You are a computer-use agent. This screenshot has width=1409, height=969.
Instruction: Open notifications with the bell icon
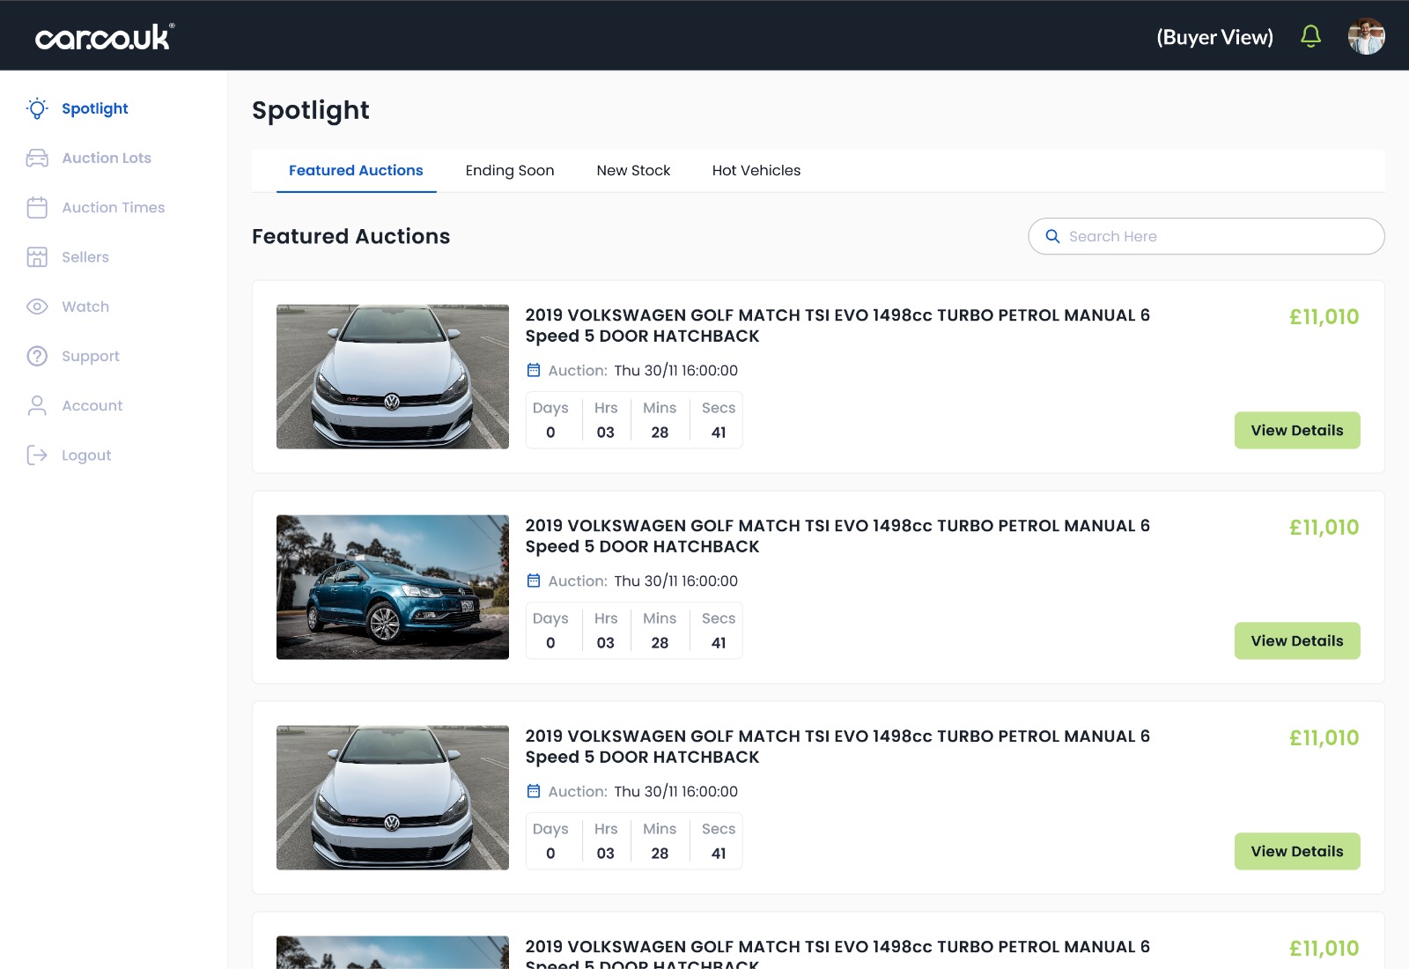click(x=1310, y=36)
